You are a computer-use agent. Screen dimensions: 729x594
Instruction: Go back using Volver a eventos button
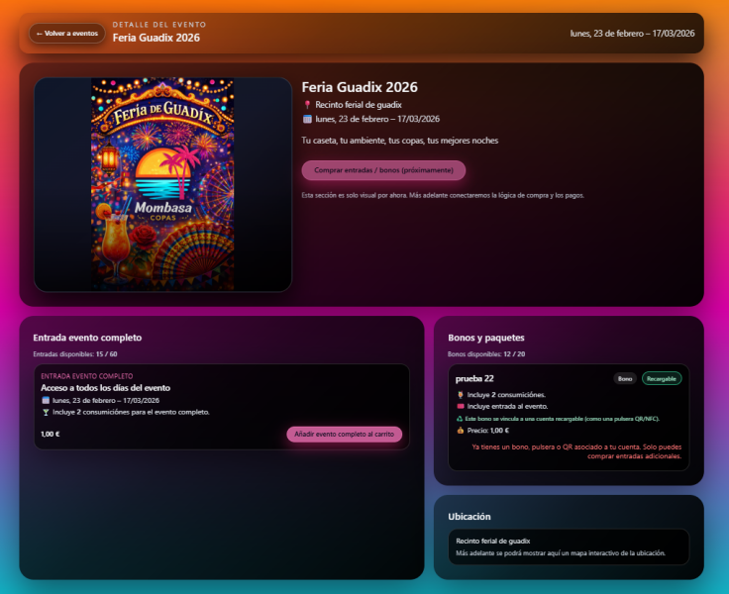pyautogui.click(x=66, y=34)
